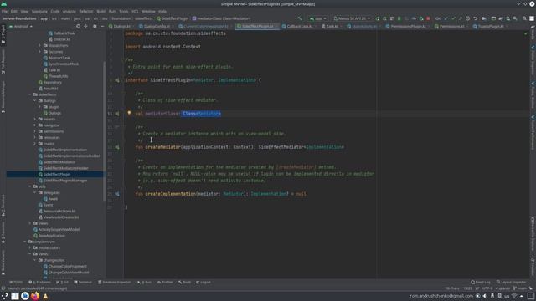This screenshot has width=536, height=301.
Task: Click the Git history clock icon
Action: click(x=467, y=18)
